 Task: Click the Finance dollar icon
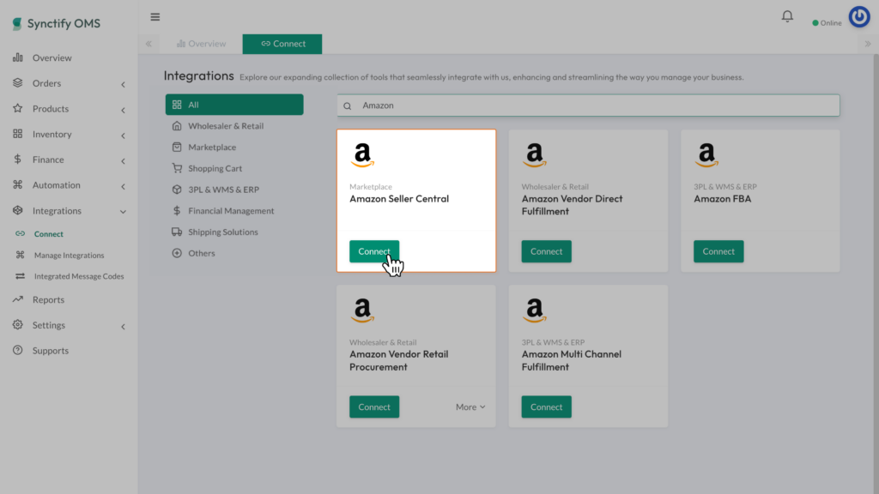[18, 159]
